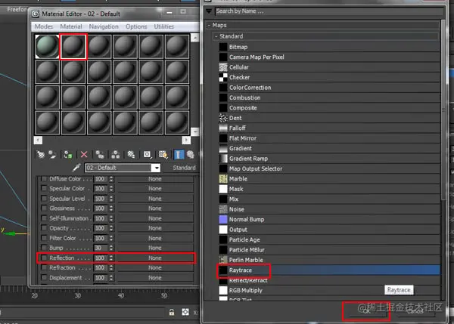Click the Material Editor title bar icon

point(36,14)
